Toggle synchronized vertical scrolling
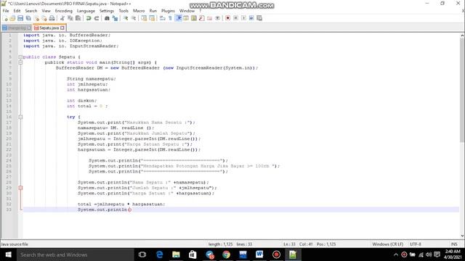Viewport: 465px width, 261px height. [144, 18]
